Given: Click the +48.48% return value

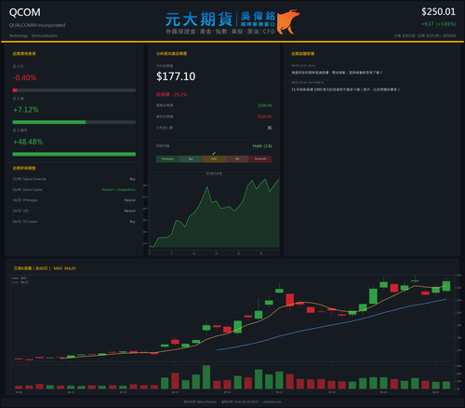Looking at the screenshot, I should click(28, 142).
